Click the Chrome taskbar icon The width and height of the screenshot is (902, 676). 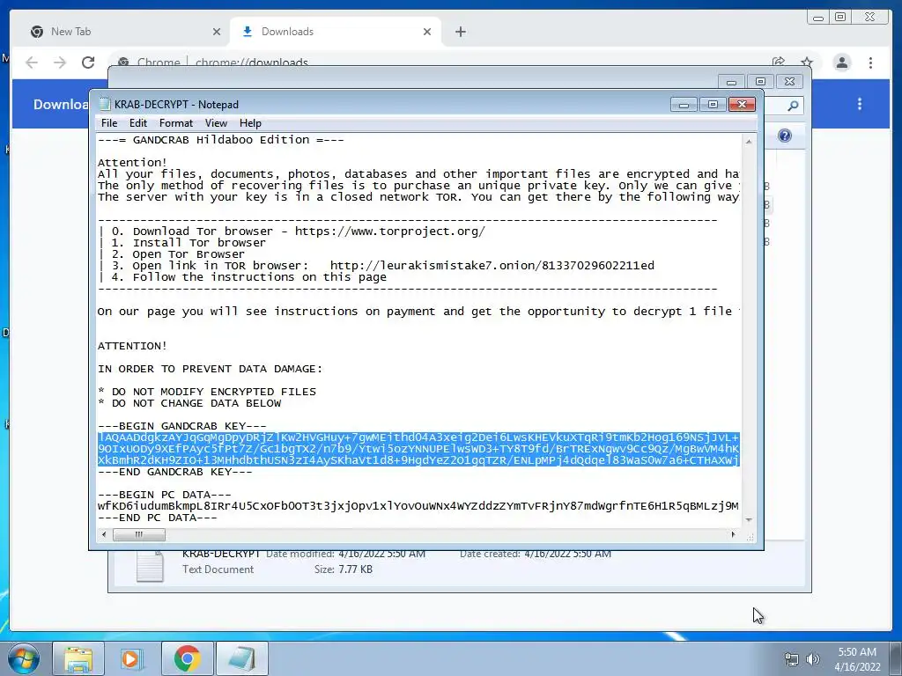coord(187,658)
